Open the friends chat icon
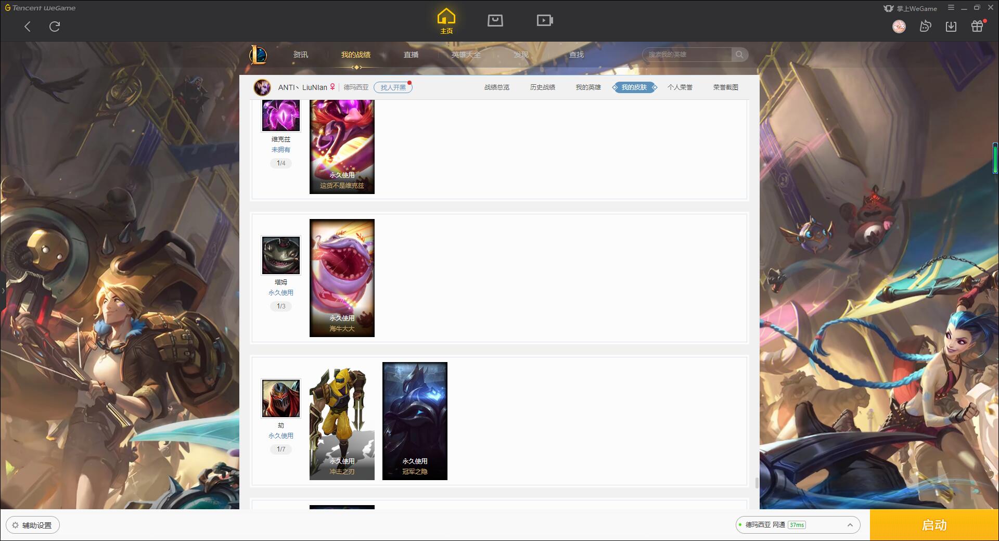The width and height of the screenshot is (999, 541). (925, 27)
